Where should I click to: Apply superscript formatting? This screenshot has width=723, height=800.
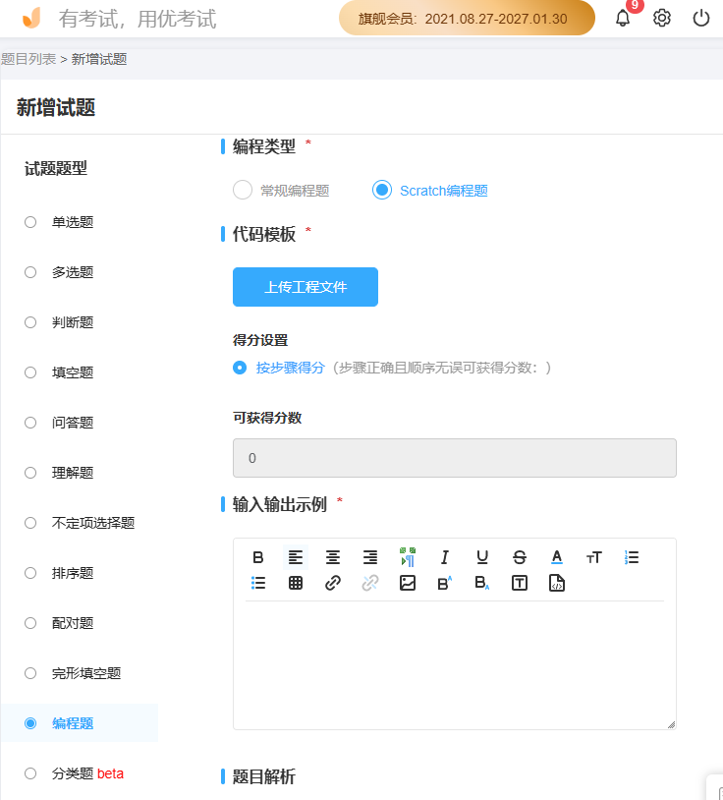(x=445, y=583)
